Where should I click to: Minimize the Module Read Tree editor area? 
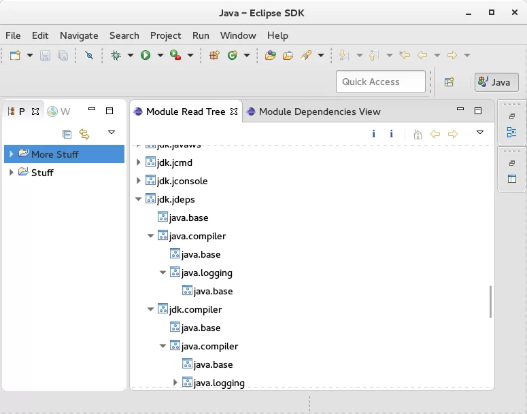460,109
